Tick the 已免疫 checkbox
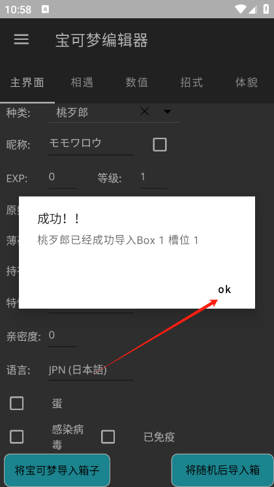274x487 pixels. 108,437
